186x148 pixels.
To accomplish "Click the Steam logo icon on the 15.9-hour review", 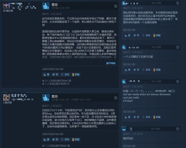I will click(116, 98).
